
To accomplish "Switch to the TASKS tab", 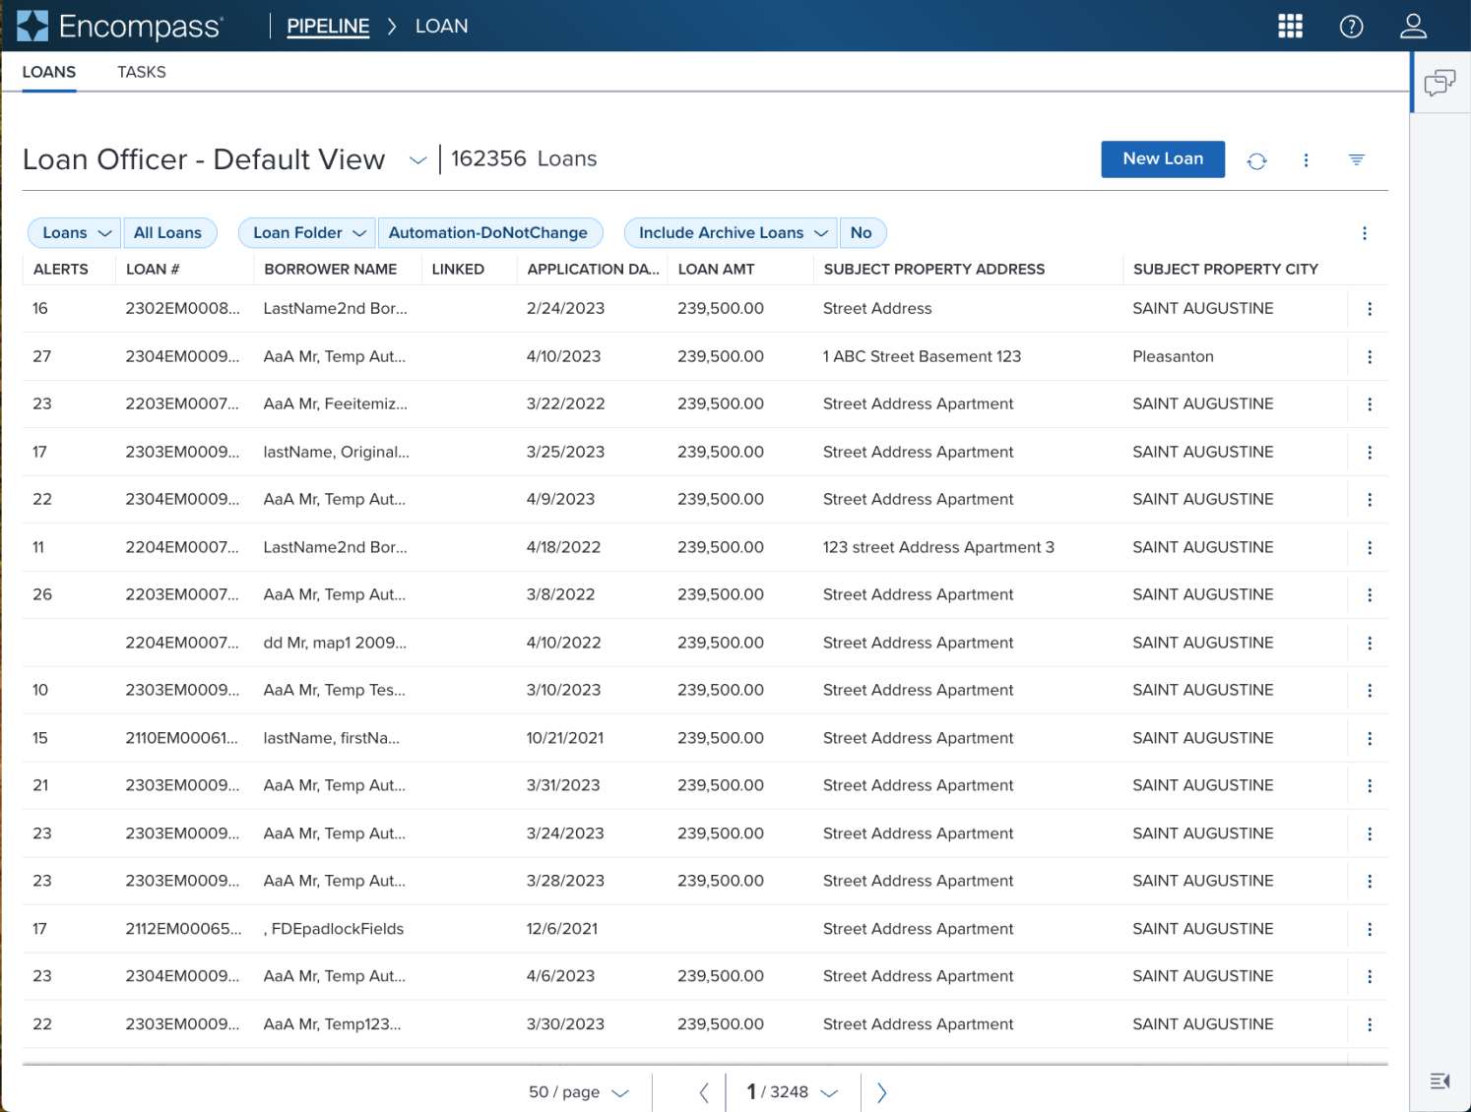I will coord(141,72).
